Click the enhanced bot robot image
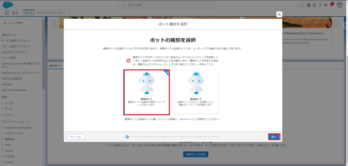Screen dimensions: 348x166 pyautogui.click(x=196, y=83)
